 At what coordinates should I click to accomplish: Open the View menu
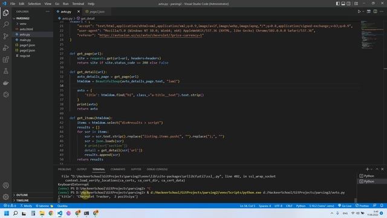(x=48, y=4)
